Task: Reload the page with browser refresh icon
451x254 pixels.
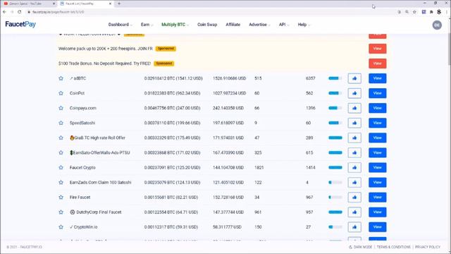Action: point(20,12)
